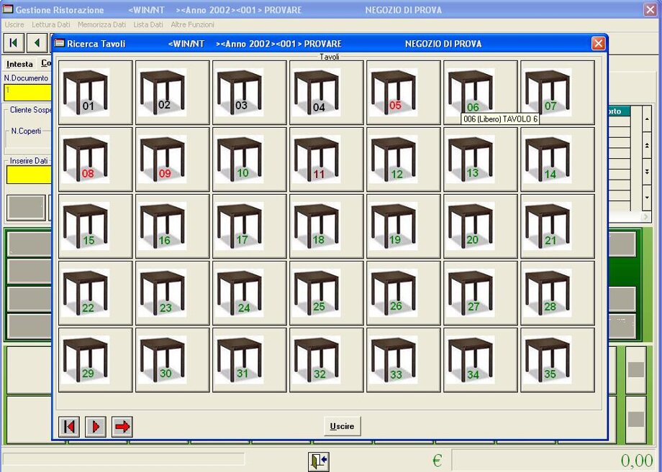The image size is (662, 472).
Task: Click the yellow N.Documento field
Action: (27, 93)
